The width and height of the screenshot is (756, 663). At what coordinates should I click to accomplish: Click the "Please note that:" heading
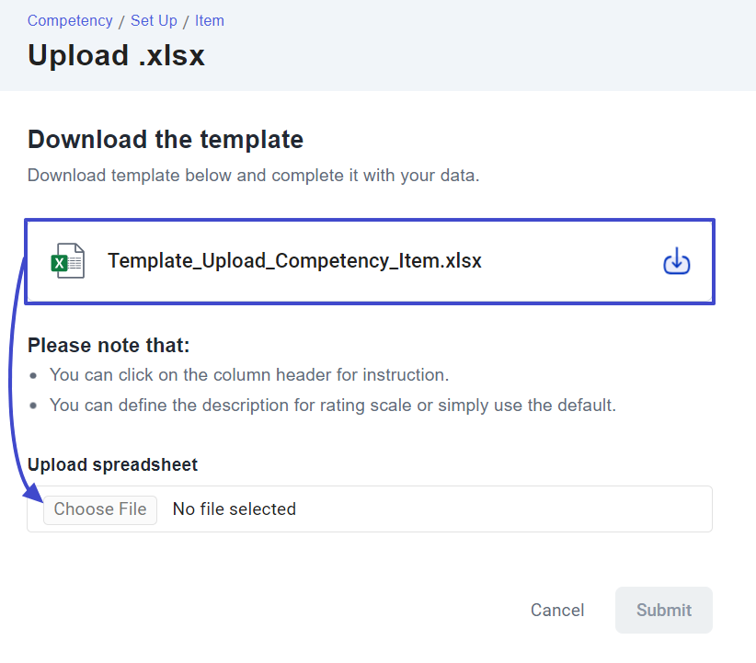109,346
